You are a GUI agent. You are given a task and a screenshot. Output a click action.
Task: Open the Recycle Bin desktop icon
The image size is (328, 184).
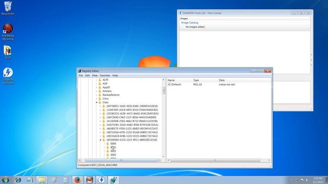pyautogui.click(x=8, y=8)
